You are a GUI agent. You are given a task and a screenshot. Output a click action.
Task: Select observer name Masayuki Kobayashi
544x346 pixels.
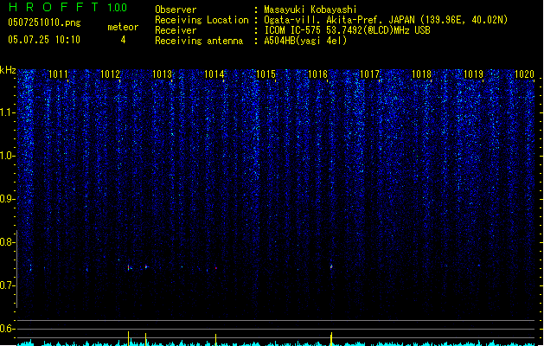click(x=310, y=10)
